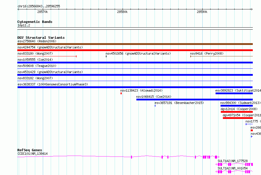This screenshot has height=175, width=261.
Task: Click the chr16:28566843..28596255 coordinate label
Action: tap(39, 6)
